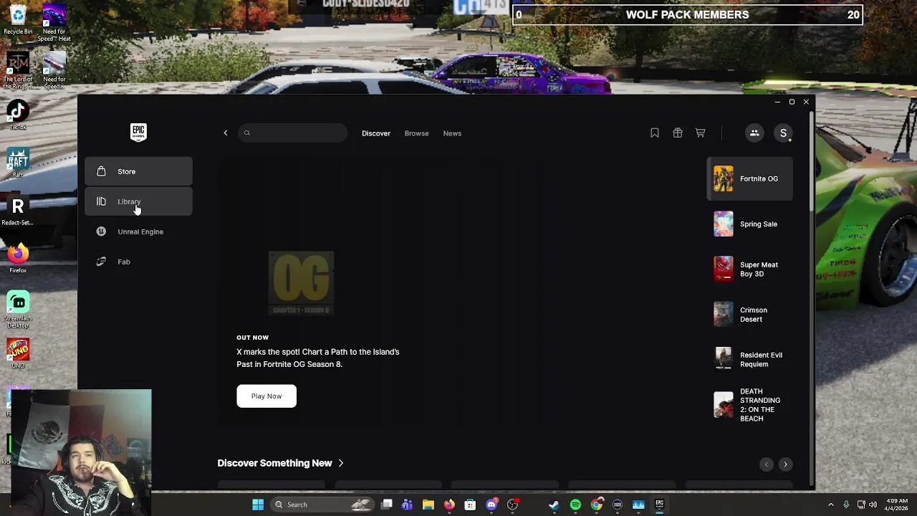The width and height of the screenshot is (917, 516).
Task: Open The Lord of the Rings shortcut
Action: point(18,70)
